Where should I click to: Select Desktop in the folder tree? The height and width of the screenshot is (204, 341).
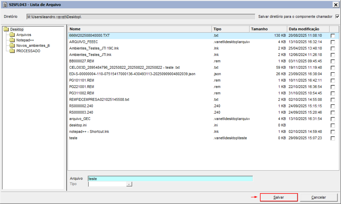point(17,29)
